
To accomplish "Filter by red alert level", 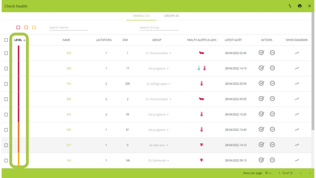I will pos(18,27).
